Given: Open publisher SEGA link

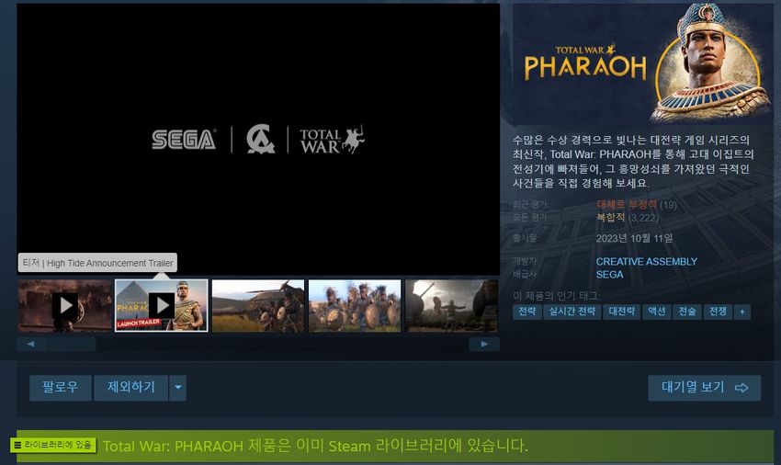Looking at the screenshot, I should point(610,275).
